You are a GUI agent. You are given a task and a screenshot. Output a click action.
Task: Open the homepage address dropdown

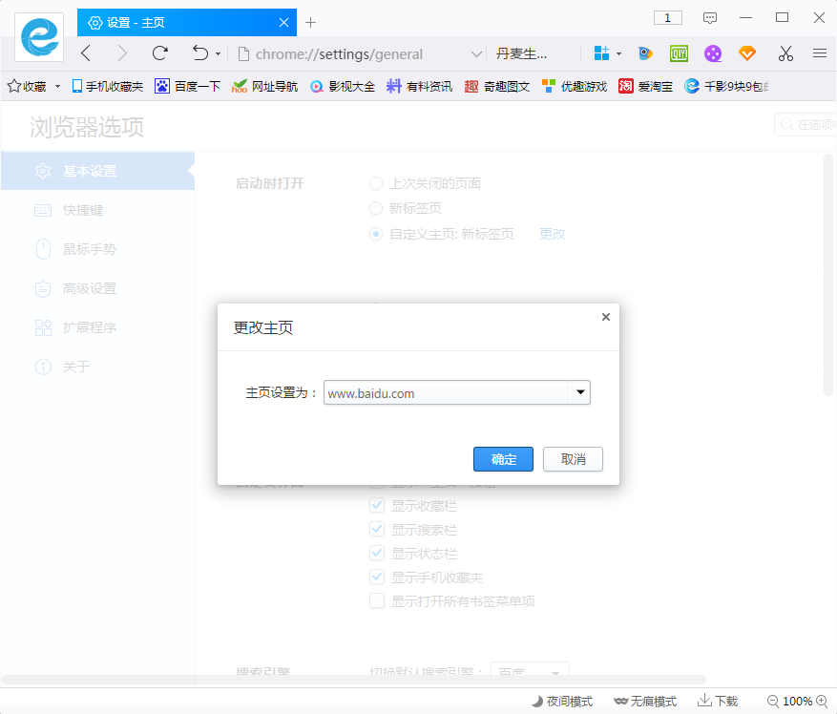(x=579, y=392)
